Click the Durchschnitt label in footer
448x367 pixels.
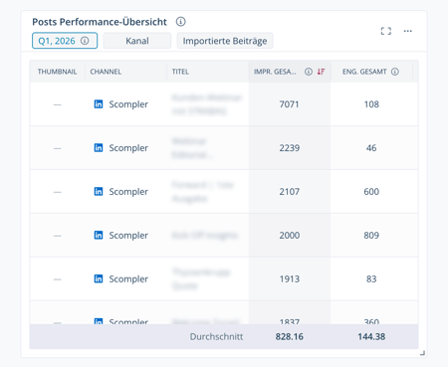pyautogui.click(x=216, y=336)
